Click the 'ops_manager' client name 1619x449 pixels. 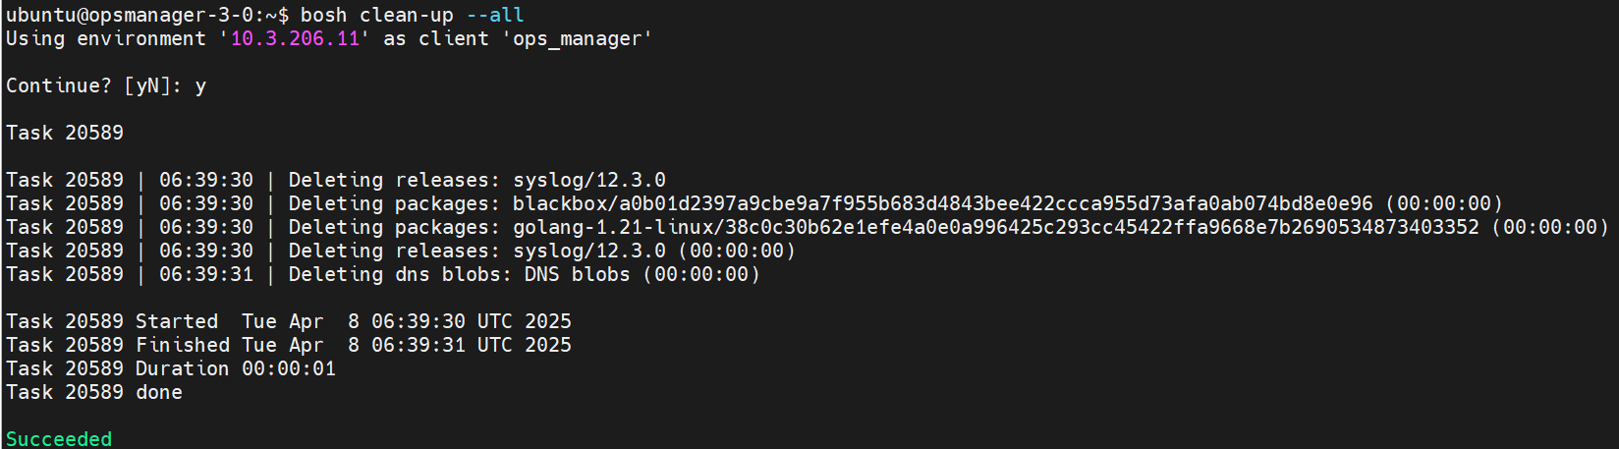click(x=578, y=38)
